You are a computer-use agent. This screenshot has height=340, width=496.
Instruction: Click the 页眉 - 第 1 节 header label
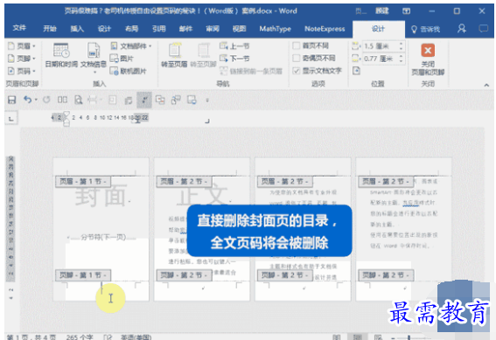(x=83, y=182)
